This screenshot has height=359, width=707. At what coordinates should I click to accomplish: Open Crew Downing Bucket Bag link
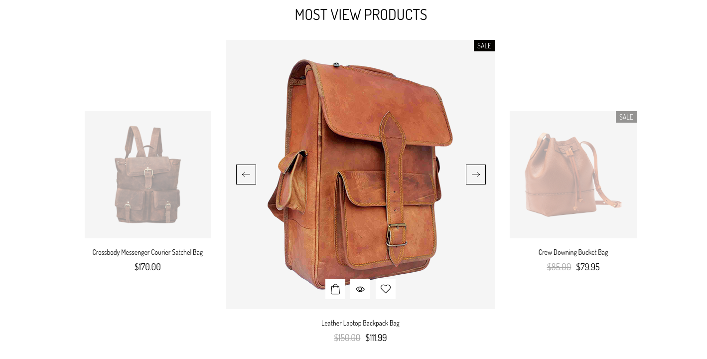573,252
